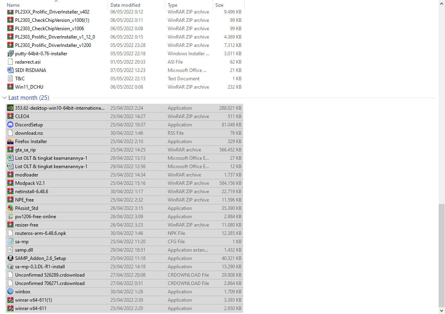Select PL2303_CheckChipVersion_v1006(1) file name
Screen dimensions: 445x314
(x=52, y=20)
